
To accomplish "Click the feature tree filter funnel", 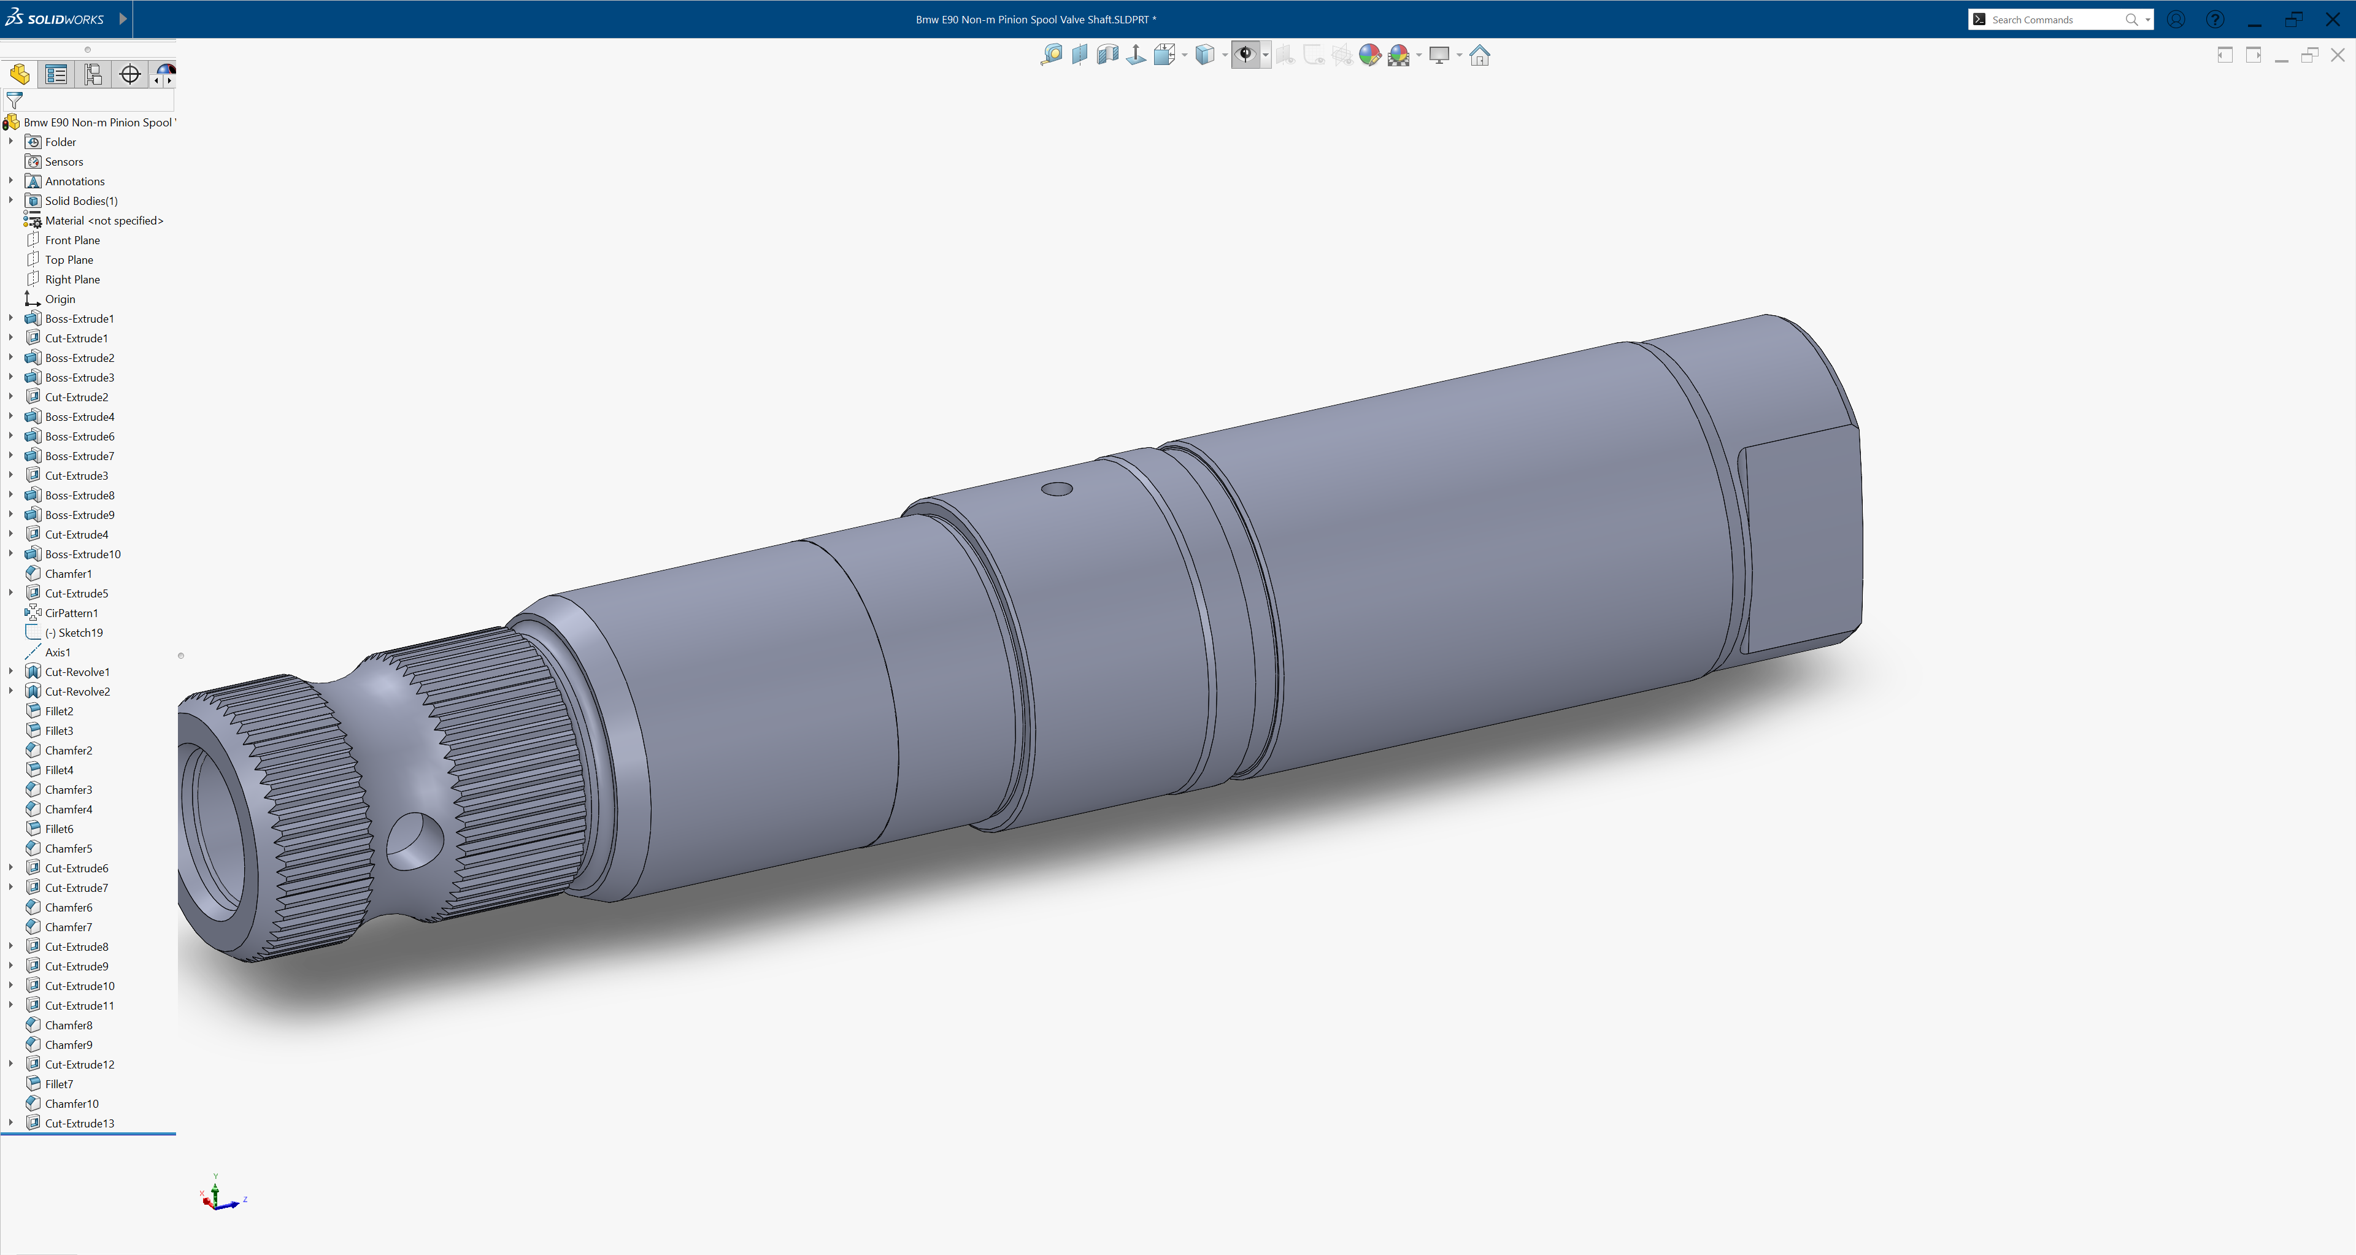I will 15,99.
